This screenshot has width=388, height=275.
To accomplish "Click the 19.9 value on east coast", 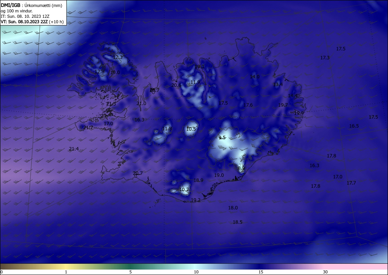I will tap(299, 113).
